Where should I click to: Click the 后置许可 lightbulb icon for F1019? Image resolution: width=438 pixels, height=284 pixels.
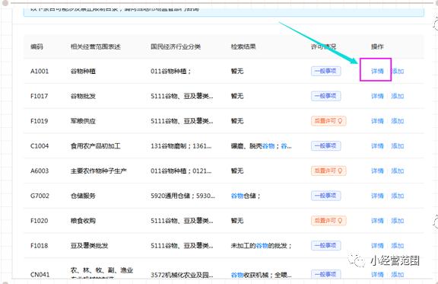click(340, 121)
